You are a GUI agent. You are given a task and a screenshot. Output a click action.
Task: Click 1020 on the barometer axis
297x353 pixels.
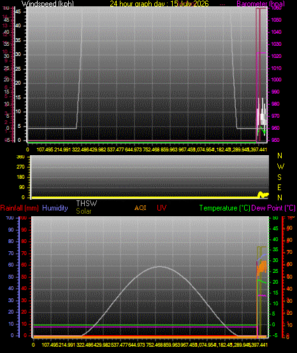[x=276, y=56]
